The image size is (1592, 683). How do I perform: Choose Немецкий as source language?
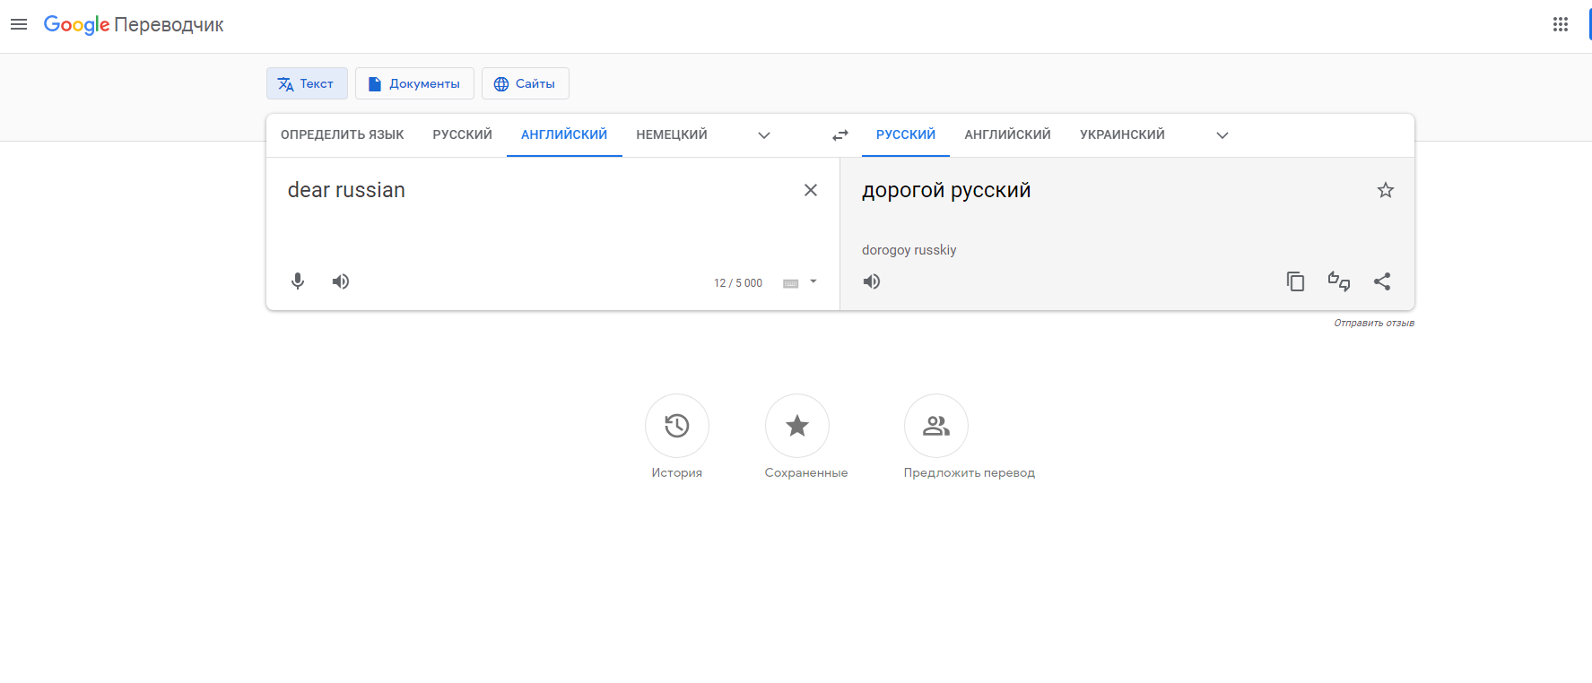click(x=672, y=134)
